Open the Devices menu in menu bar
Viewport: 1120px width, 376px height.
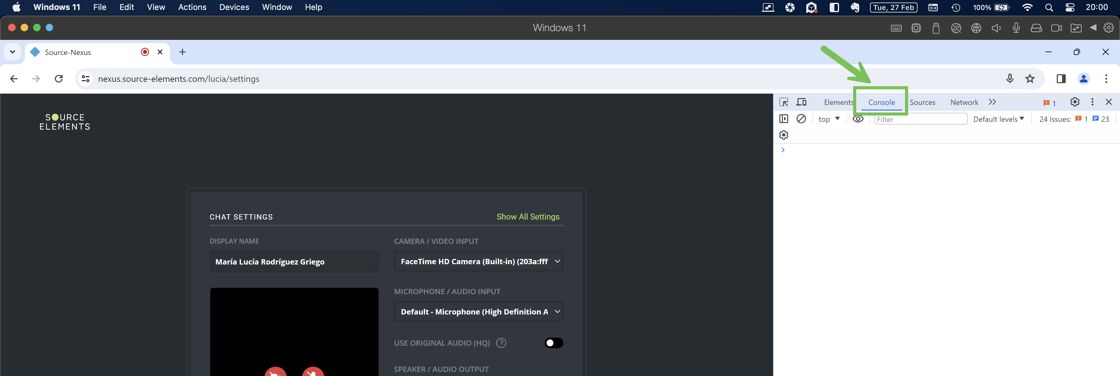click(234, 7)
